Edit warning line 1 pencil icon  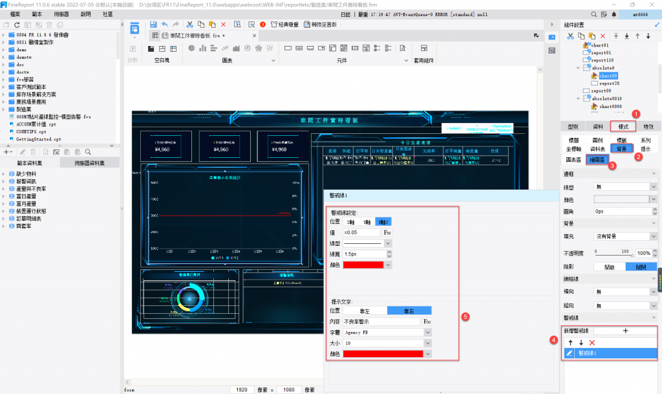(x=569, y=353)
